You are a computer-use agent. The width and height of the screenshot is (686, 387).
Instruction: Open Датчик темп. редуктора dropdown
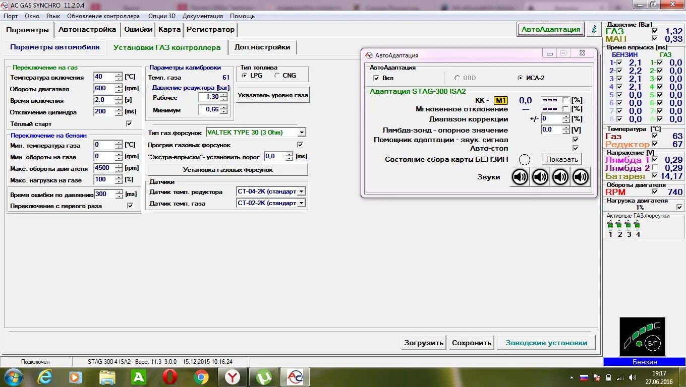(x=301, y=191)
